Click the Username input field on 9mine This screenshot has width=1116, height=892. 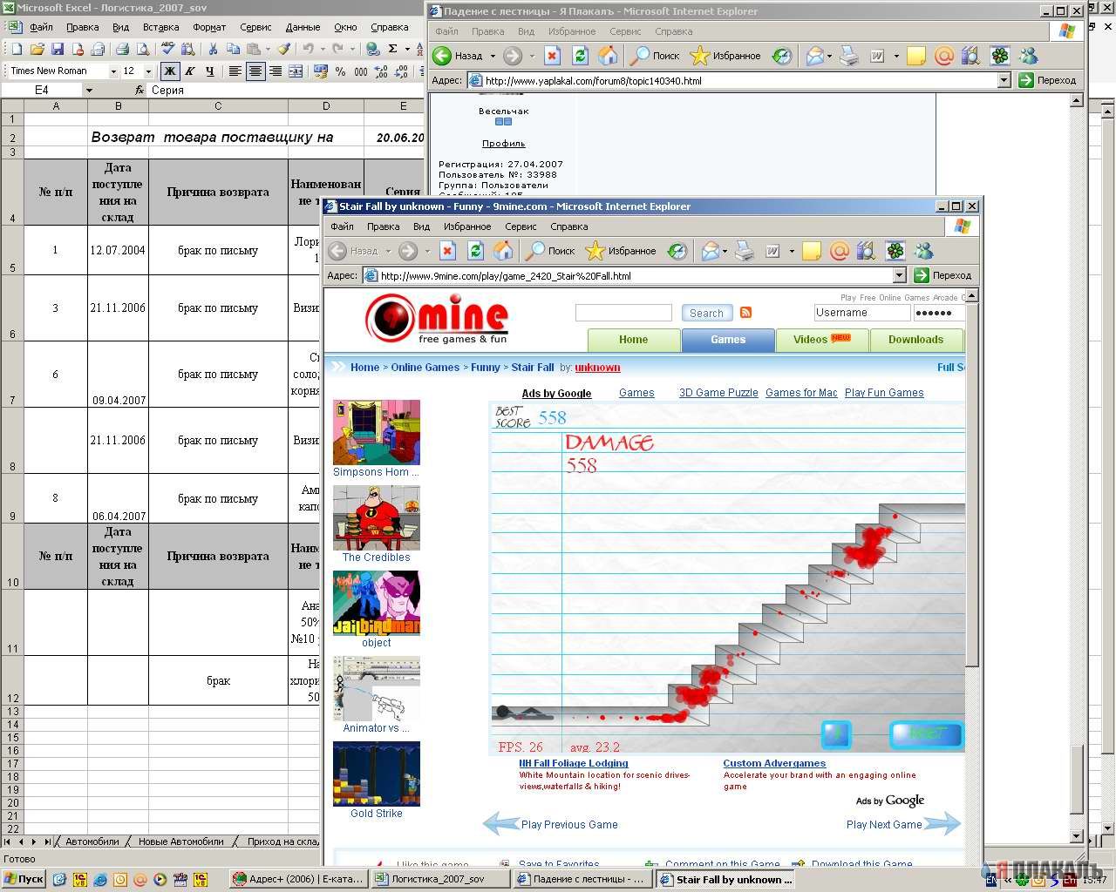pyautogui.click(x=861, y=313)
